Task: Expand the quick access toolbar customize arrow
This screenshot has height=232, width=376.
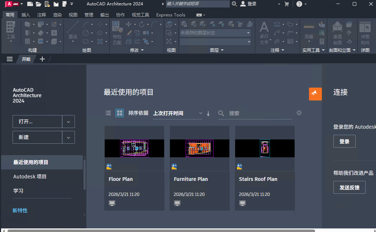Action: coord(72,4)
